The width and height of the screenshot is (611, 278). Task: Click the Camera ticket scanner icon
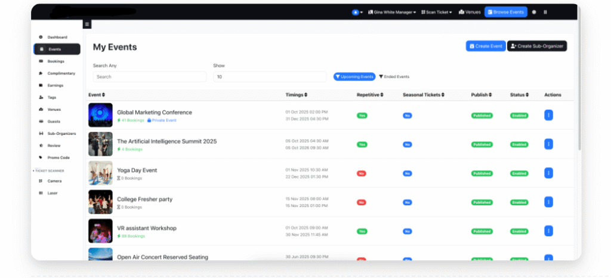(41, 181)
